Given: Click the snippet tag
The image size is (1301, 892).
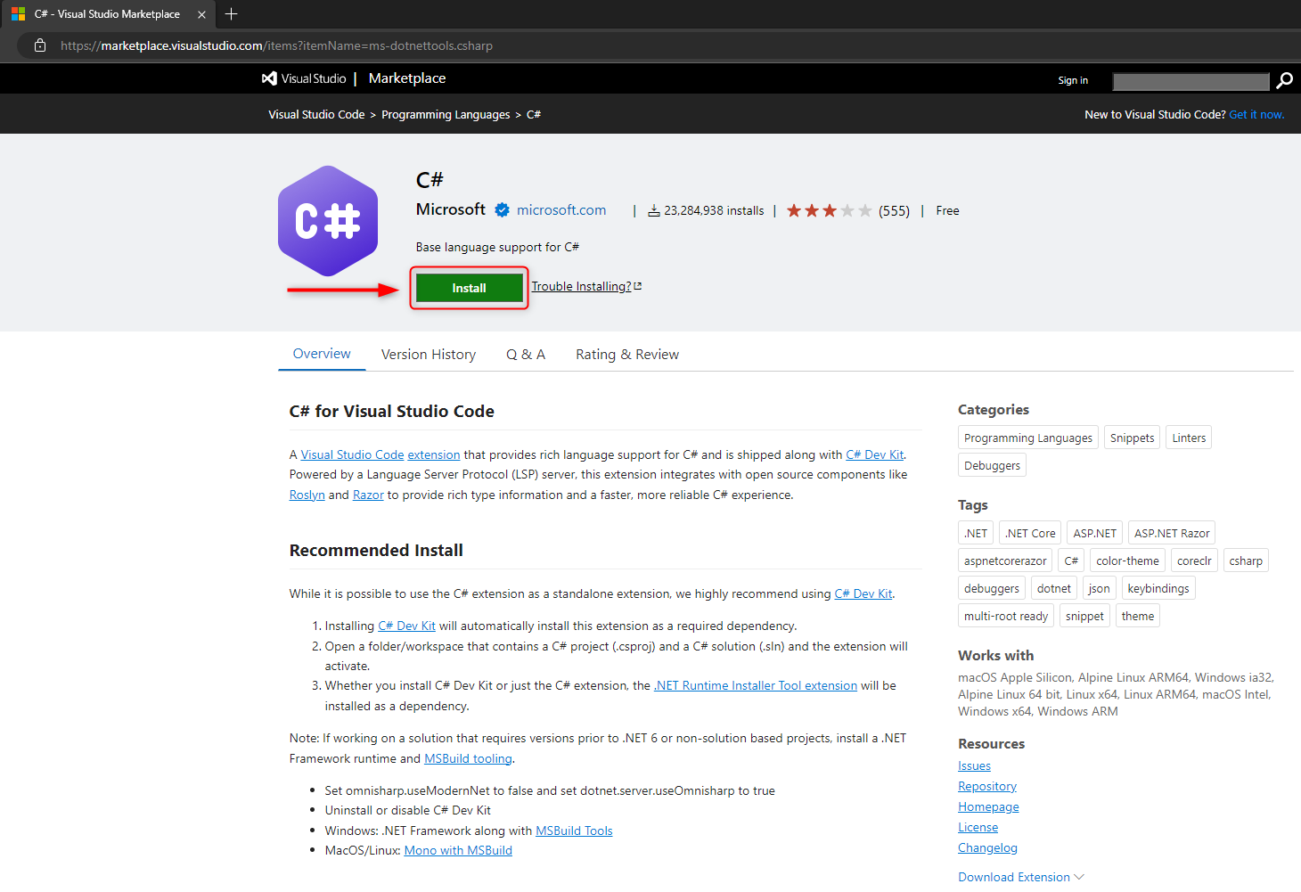Looking at the screenshot, I should pyautogui.click(x=1084, y=616).
